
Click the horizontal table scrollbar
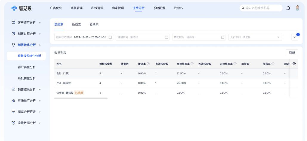tap(81, 98)
